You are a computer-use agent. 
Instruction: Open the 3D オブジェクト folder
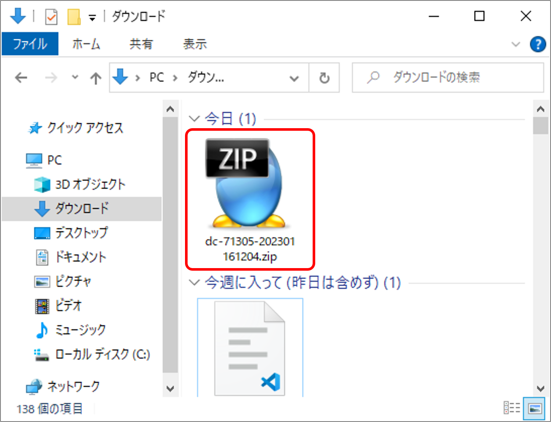[89, 184]
